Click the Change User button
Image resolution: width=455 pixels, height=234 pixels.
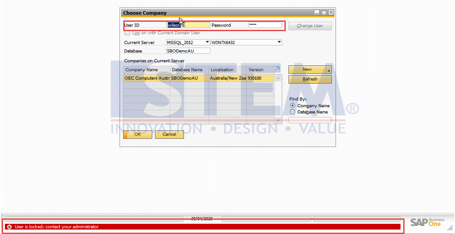click(x=310, y=26)
